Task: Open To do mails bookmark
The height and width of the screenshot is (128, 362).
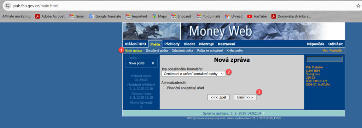Action: [208, 16]
